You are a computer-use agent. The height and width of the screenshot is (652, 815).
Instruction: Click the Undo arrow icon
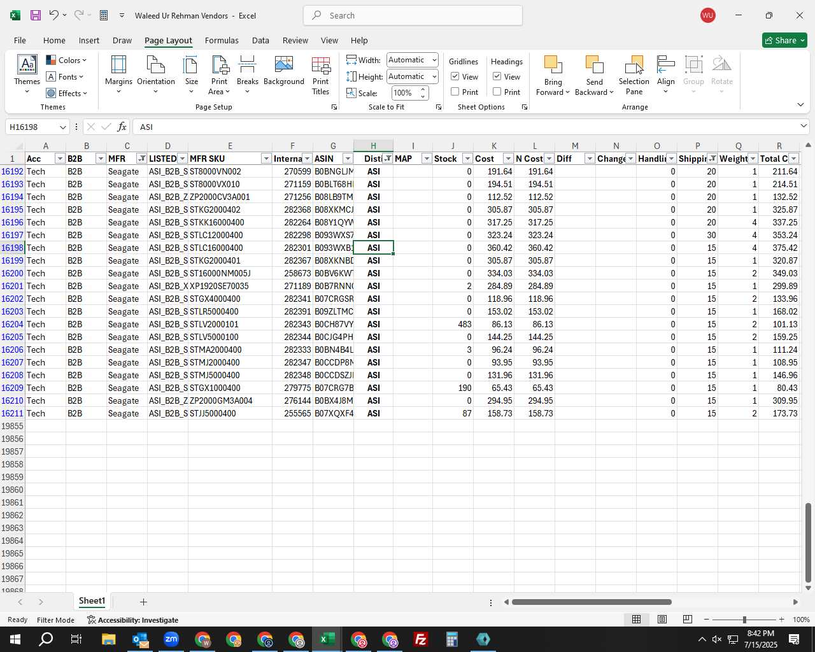(x=54, y=15)
